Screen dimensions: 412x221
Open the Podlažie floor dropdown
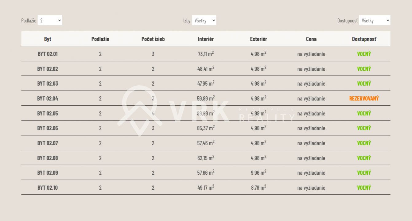pos(50,21)
